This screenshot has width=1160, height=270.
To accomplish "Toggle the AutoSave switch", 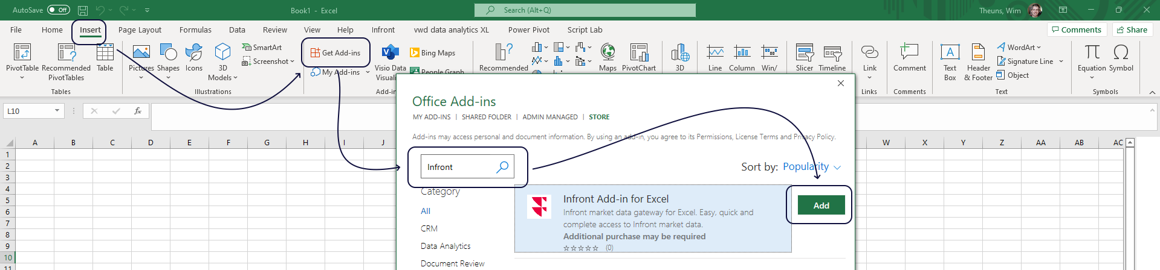I will point(59,10).
